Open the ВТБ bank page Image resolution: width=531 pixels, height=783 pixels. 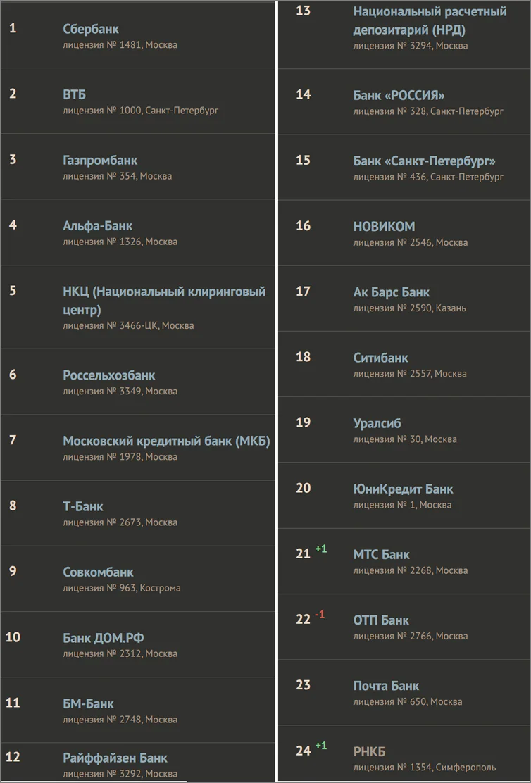point(75,94)
